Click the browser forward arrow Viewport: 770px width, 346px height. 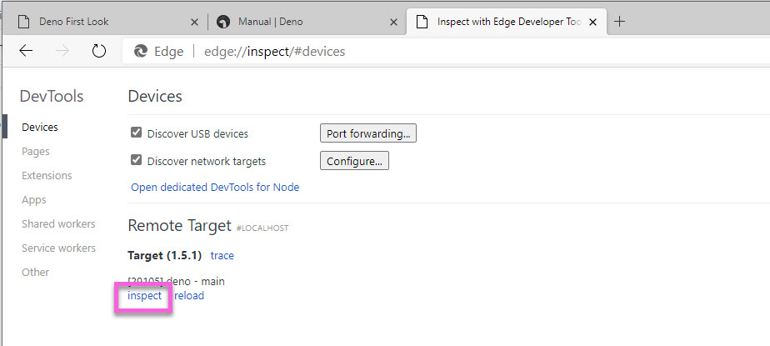coord(62,51)
